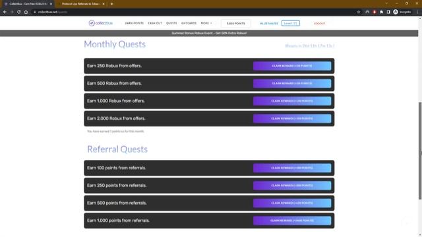Click the page vertical scrollbar thumb

pyautogui.click(x=420, y=151)
